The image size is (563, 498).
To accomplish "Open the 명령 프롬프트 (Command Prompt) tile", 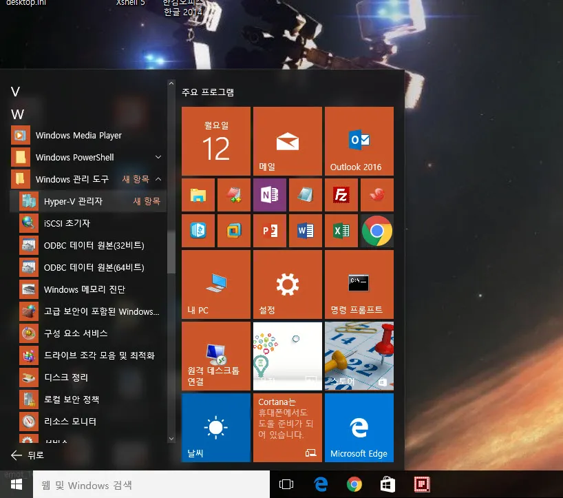I will point(359,284).
